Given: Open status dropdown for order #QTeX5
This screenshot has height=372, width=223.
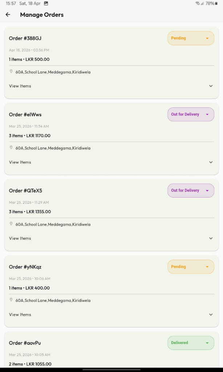Looking at the screenshot, I should 191,190.
